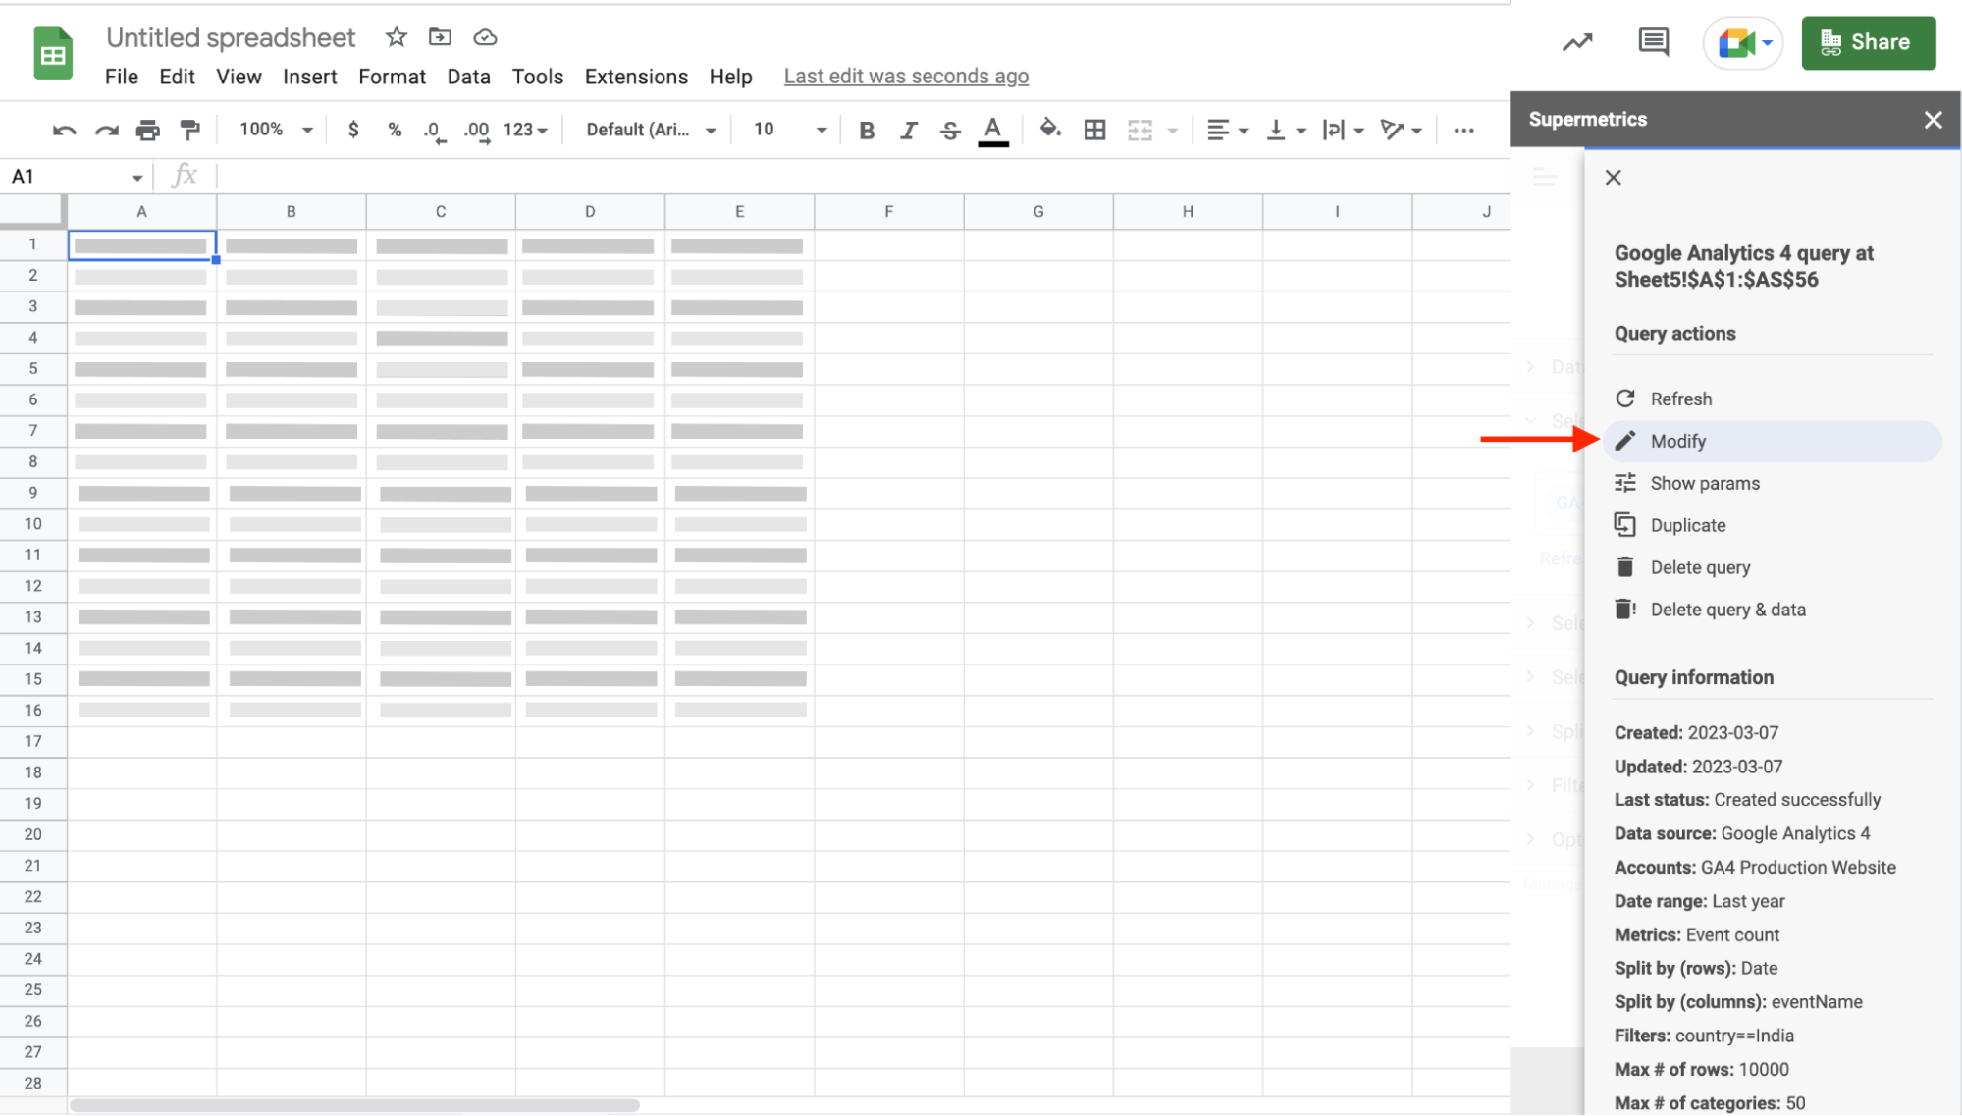Viewport: 1962px width, 1116px height.
Task: Open the fill color bucket tool
Action: [x=1049, y=130]
